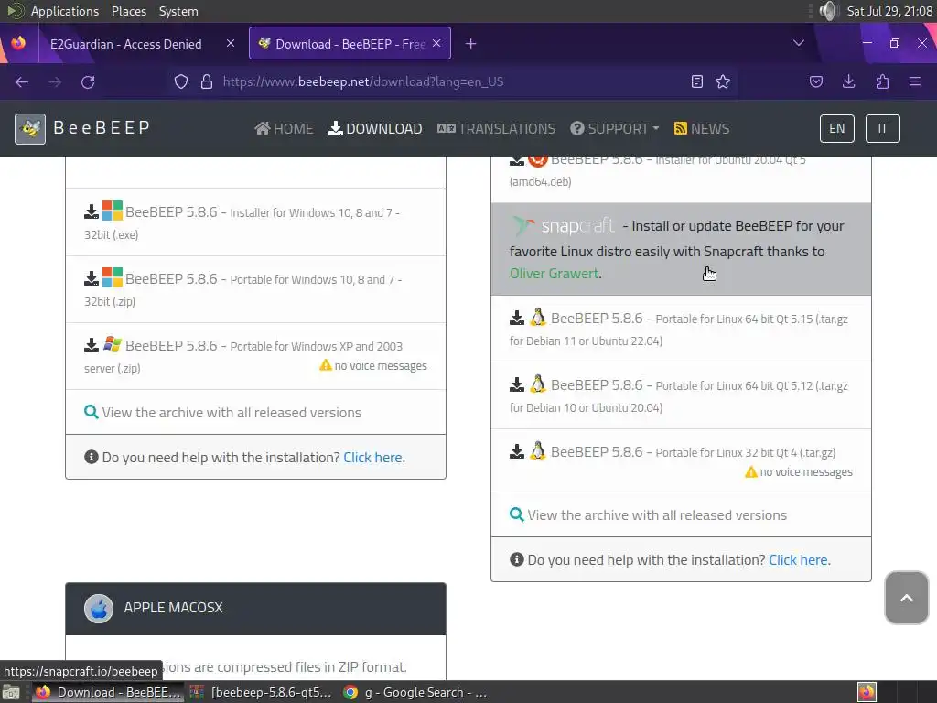The height and width of the screenshot is (703, 937).
Task: Click the no voice messages warning on Windows XP row
Action: click(x=373, y=365)
